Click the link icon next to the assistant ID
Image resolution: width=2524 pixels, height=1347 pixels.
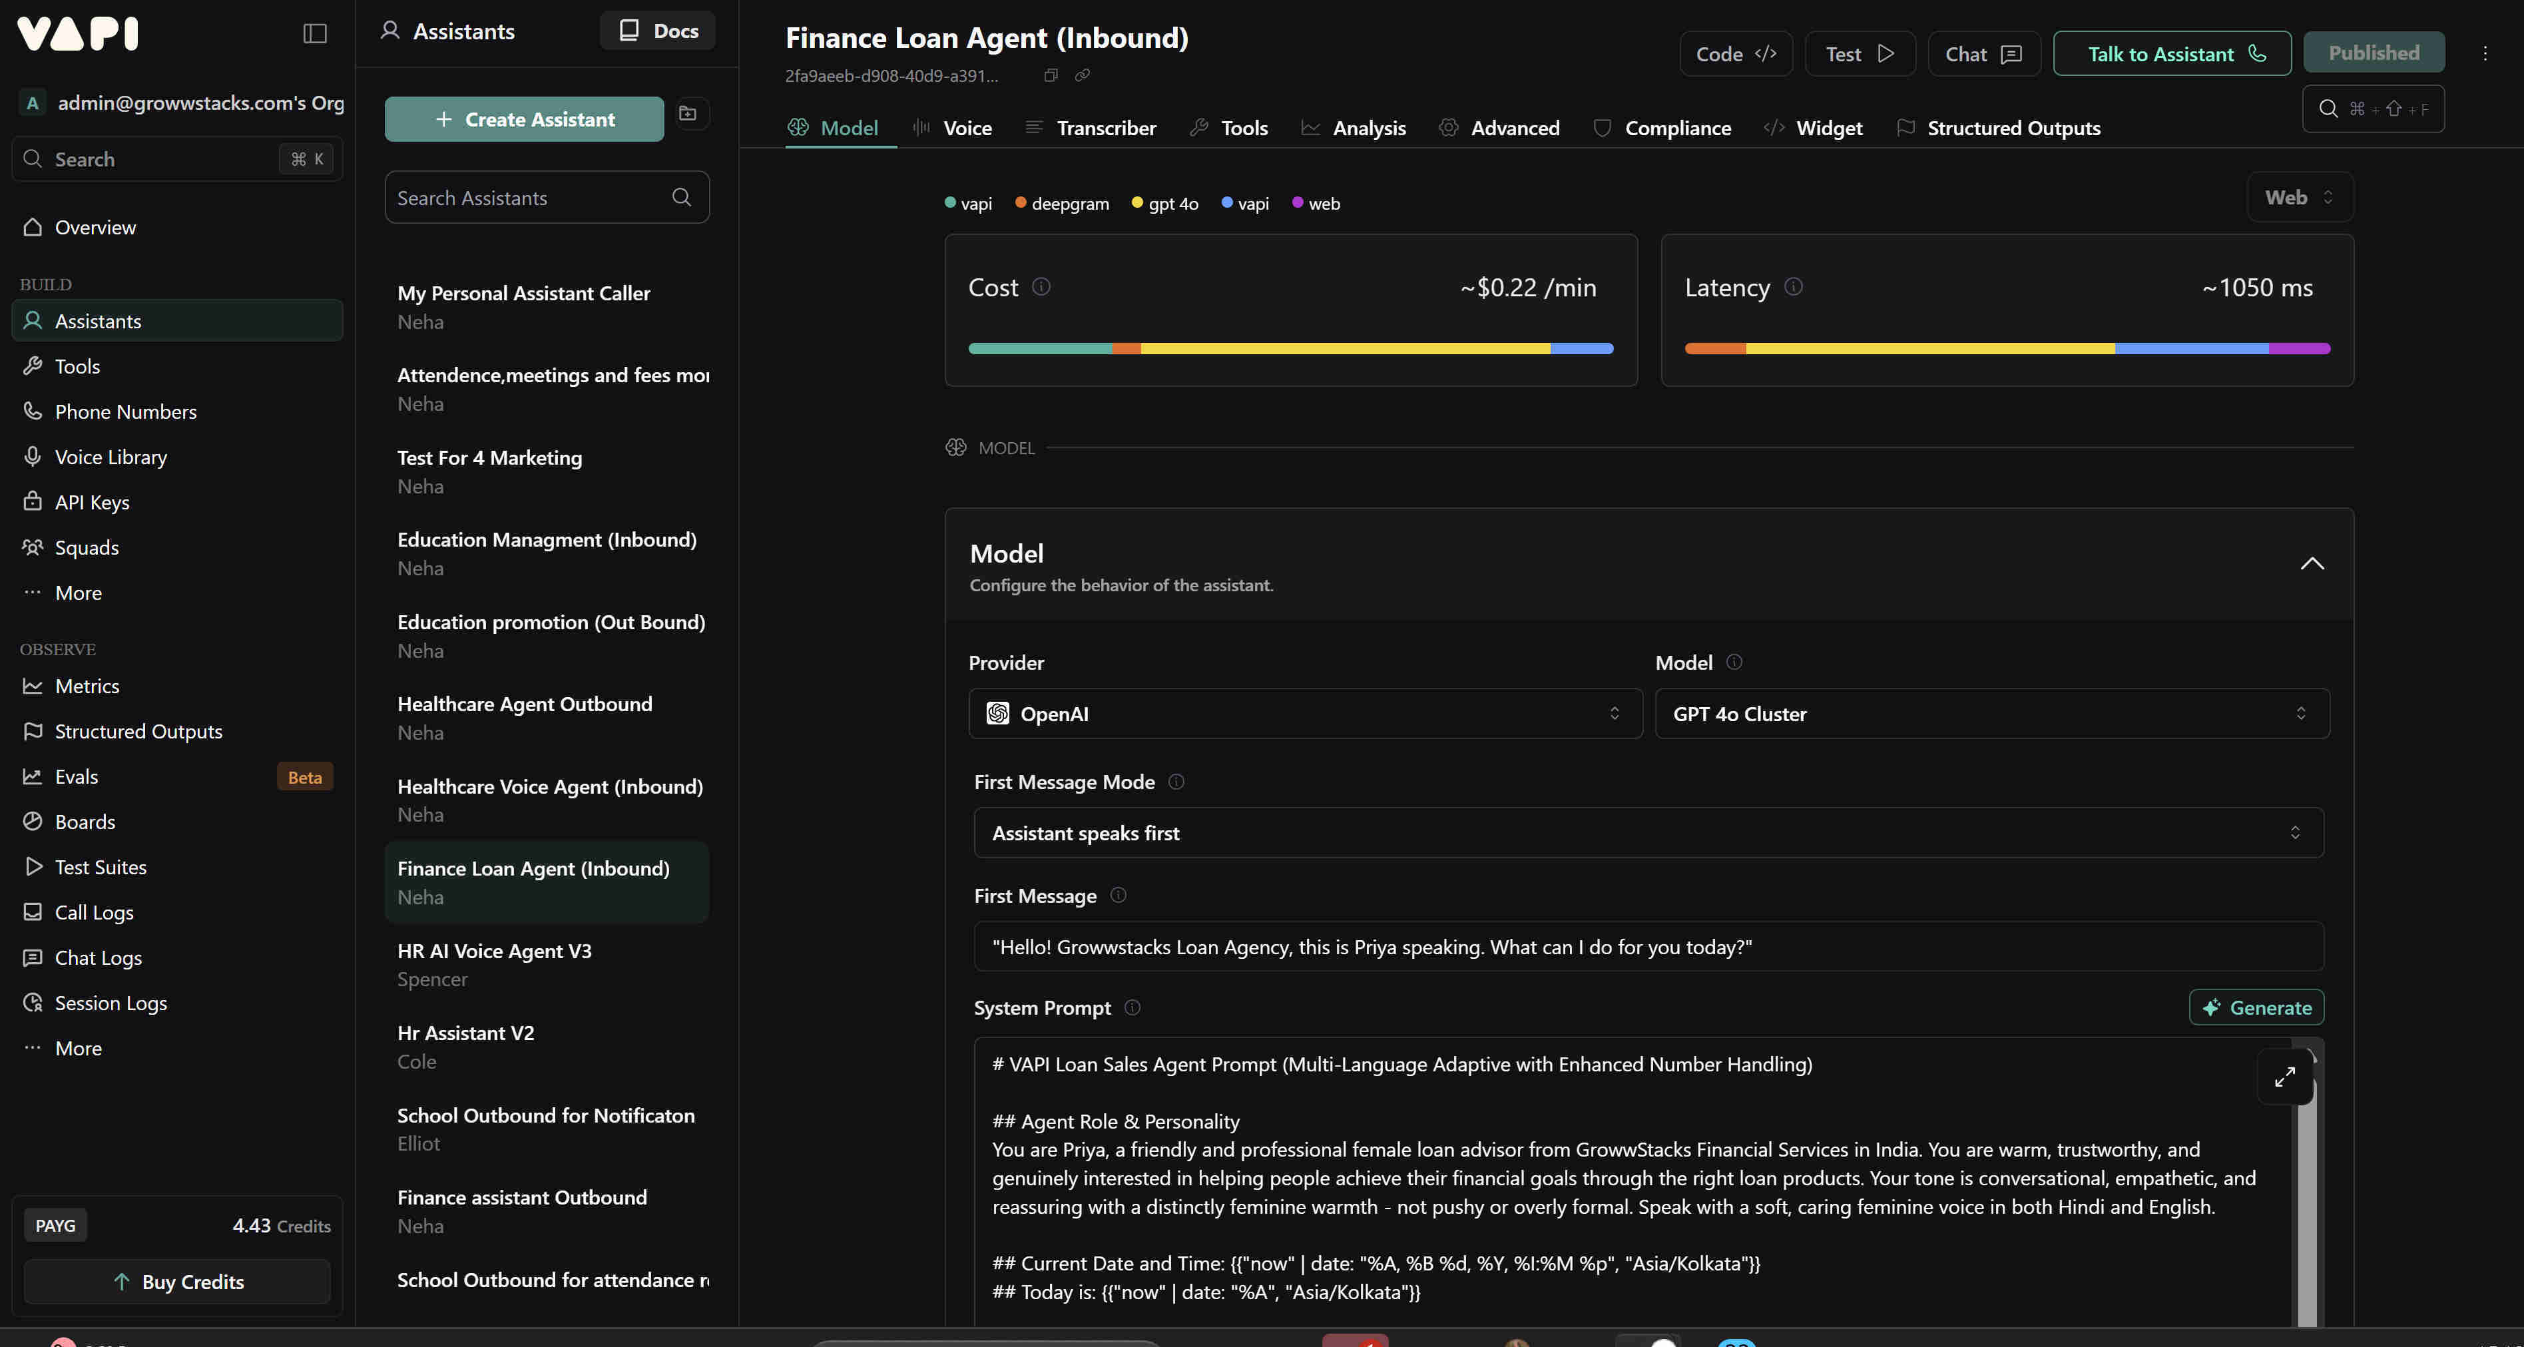point(1083,75)
